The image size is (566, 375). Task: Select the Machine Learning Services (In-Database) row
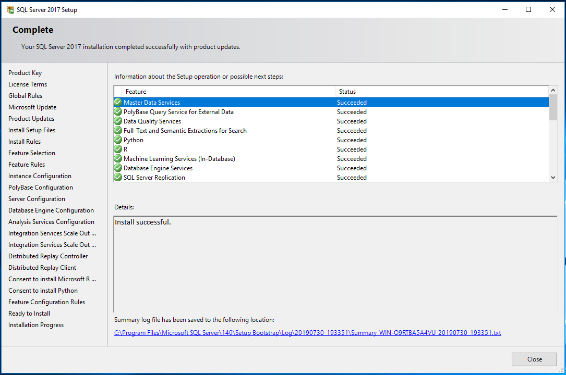point(179,159)
